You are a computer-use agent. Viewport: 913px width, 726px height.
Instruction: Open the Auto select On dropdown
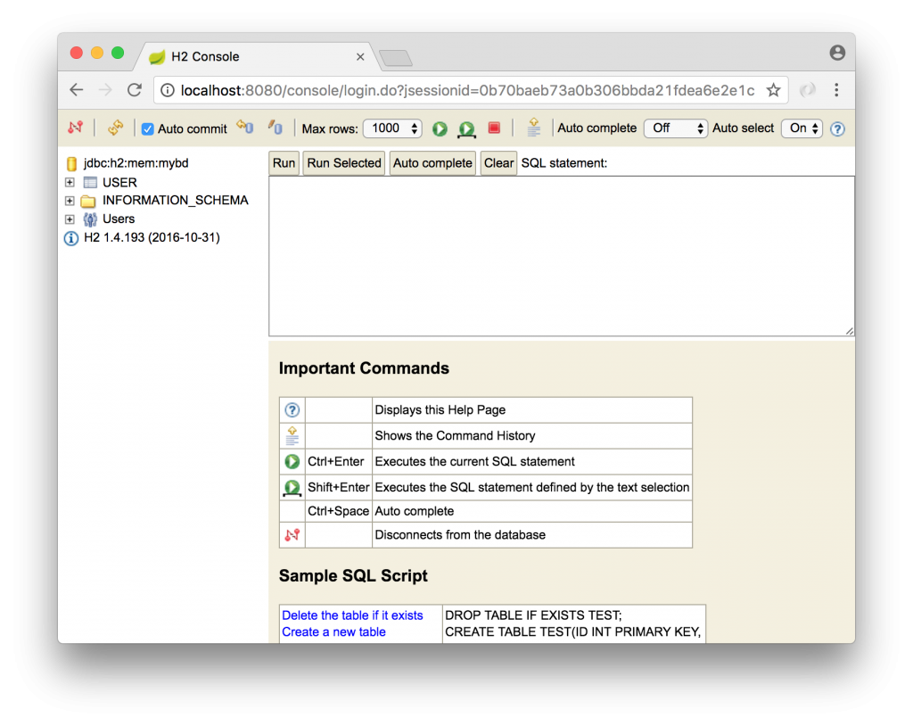[x=802, y=128]
